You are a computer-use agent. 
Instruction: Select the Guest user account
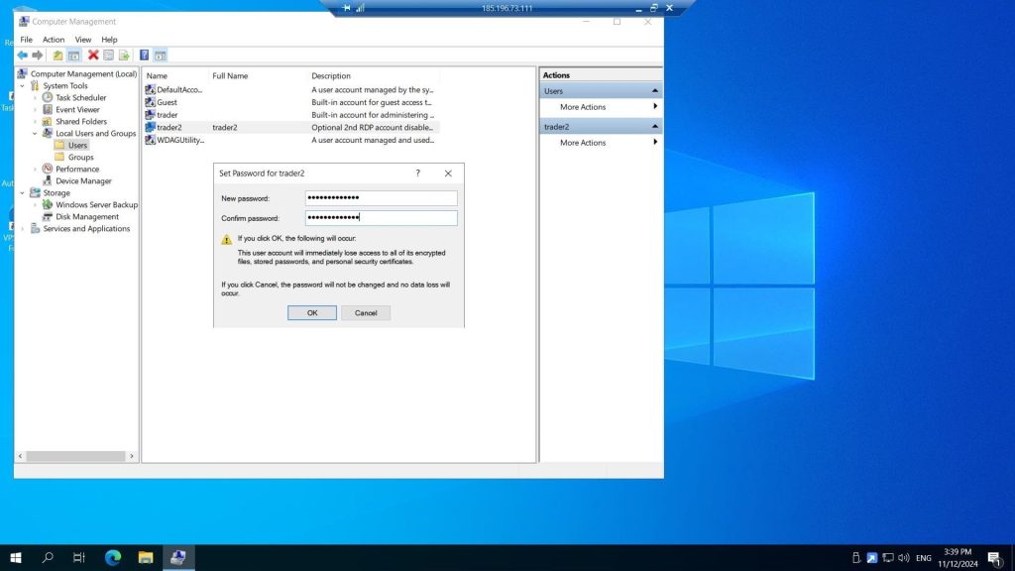coord(167,102)
